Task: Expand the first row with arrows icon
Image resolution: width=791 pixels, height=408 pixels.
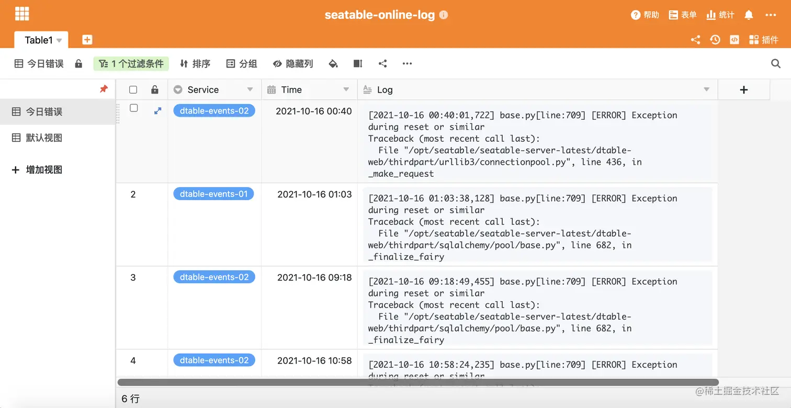Action: pos(157,111)
